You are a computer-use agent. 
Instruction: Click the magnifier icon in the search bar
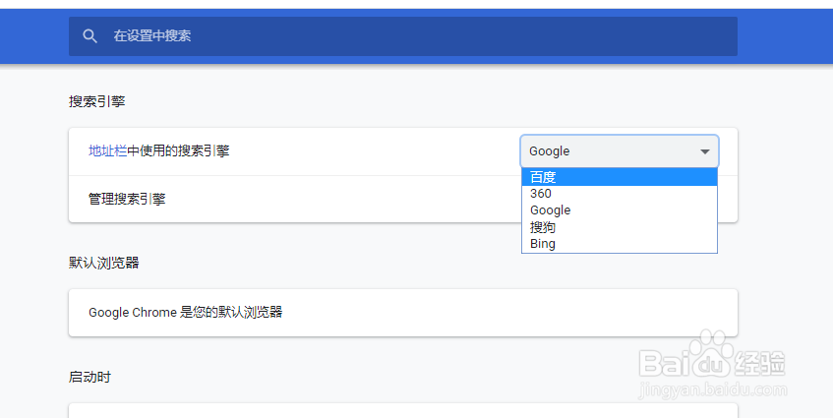(89, 36)
